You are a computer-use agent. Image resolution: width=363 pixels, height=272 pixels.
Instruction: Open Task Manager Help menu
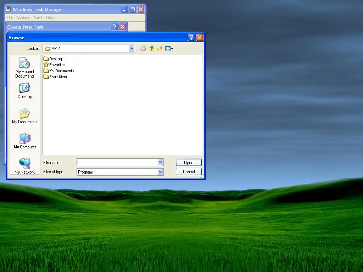(x=50, y=17)
